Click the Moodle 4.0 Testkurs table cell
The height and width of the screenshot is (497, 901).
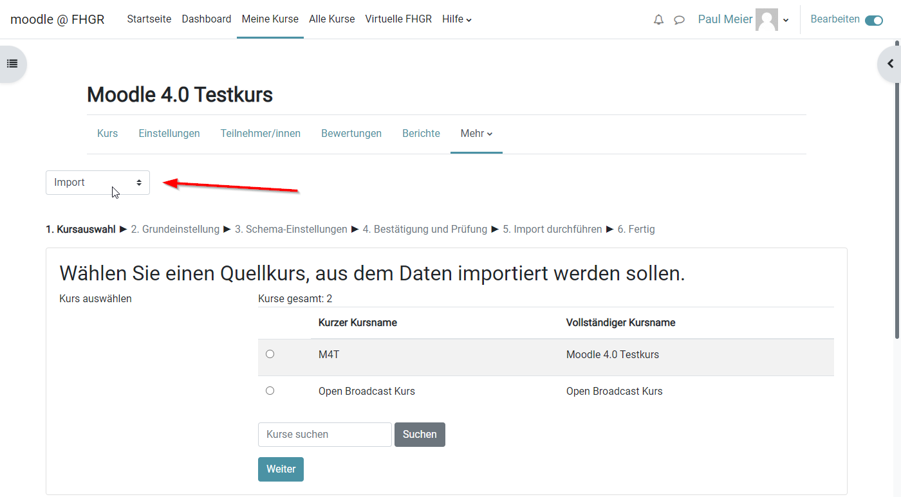[x=613, y=354]
